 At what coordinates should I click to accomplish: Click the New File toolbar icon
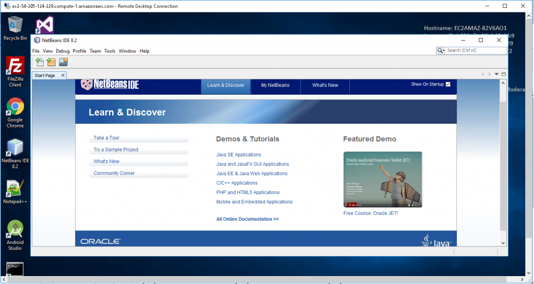[39, 62]
